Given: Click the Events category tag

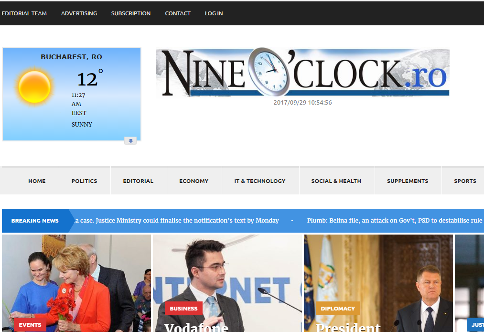Looking at the screenshot, I should point(30,325).
